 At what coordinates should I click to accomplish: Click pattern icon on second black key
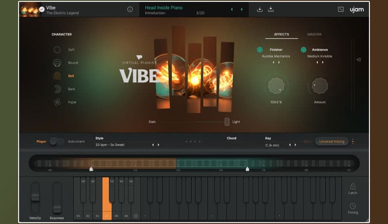pyautogui.click(x=92, y=181)
